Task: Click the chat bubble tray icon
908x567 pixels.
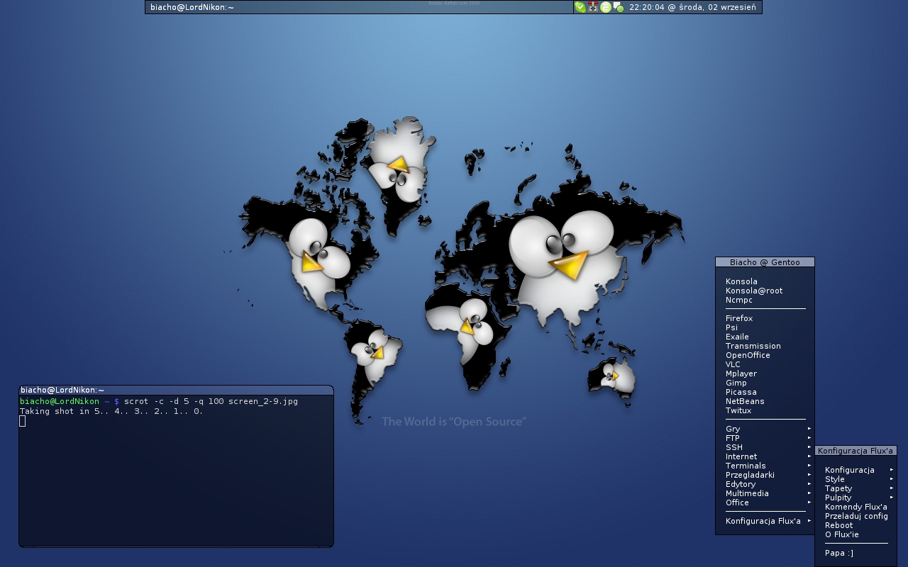Action: 619,7
